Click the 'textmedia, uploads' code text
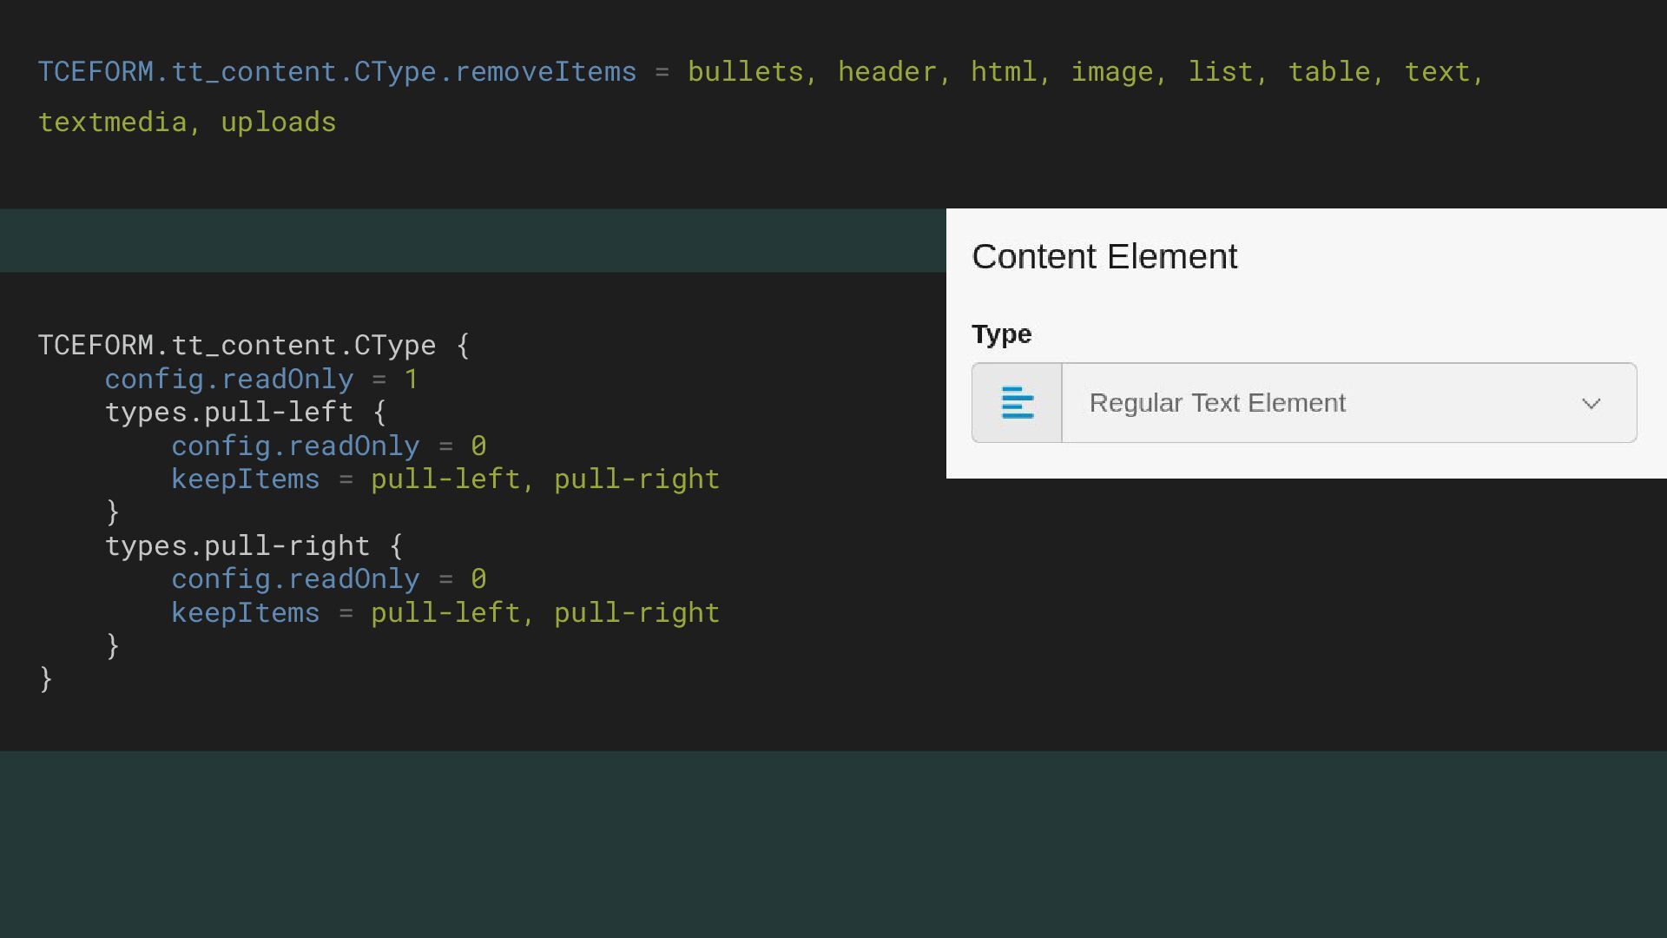The width and height of the screenshot is (1667, 938). point(187,122)
